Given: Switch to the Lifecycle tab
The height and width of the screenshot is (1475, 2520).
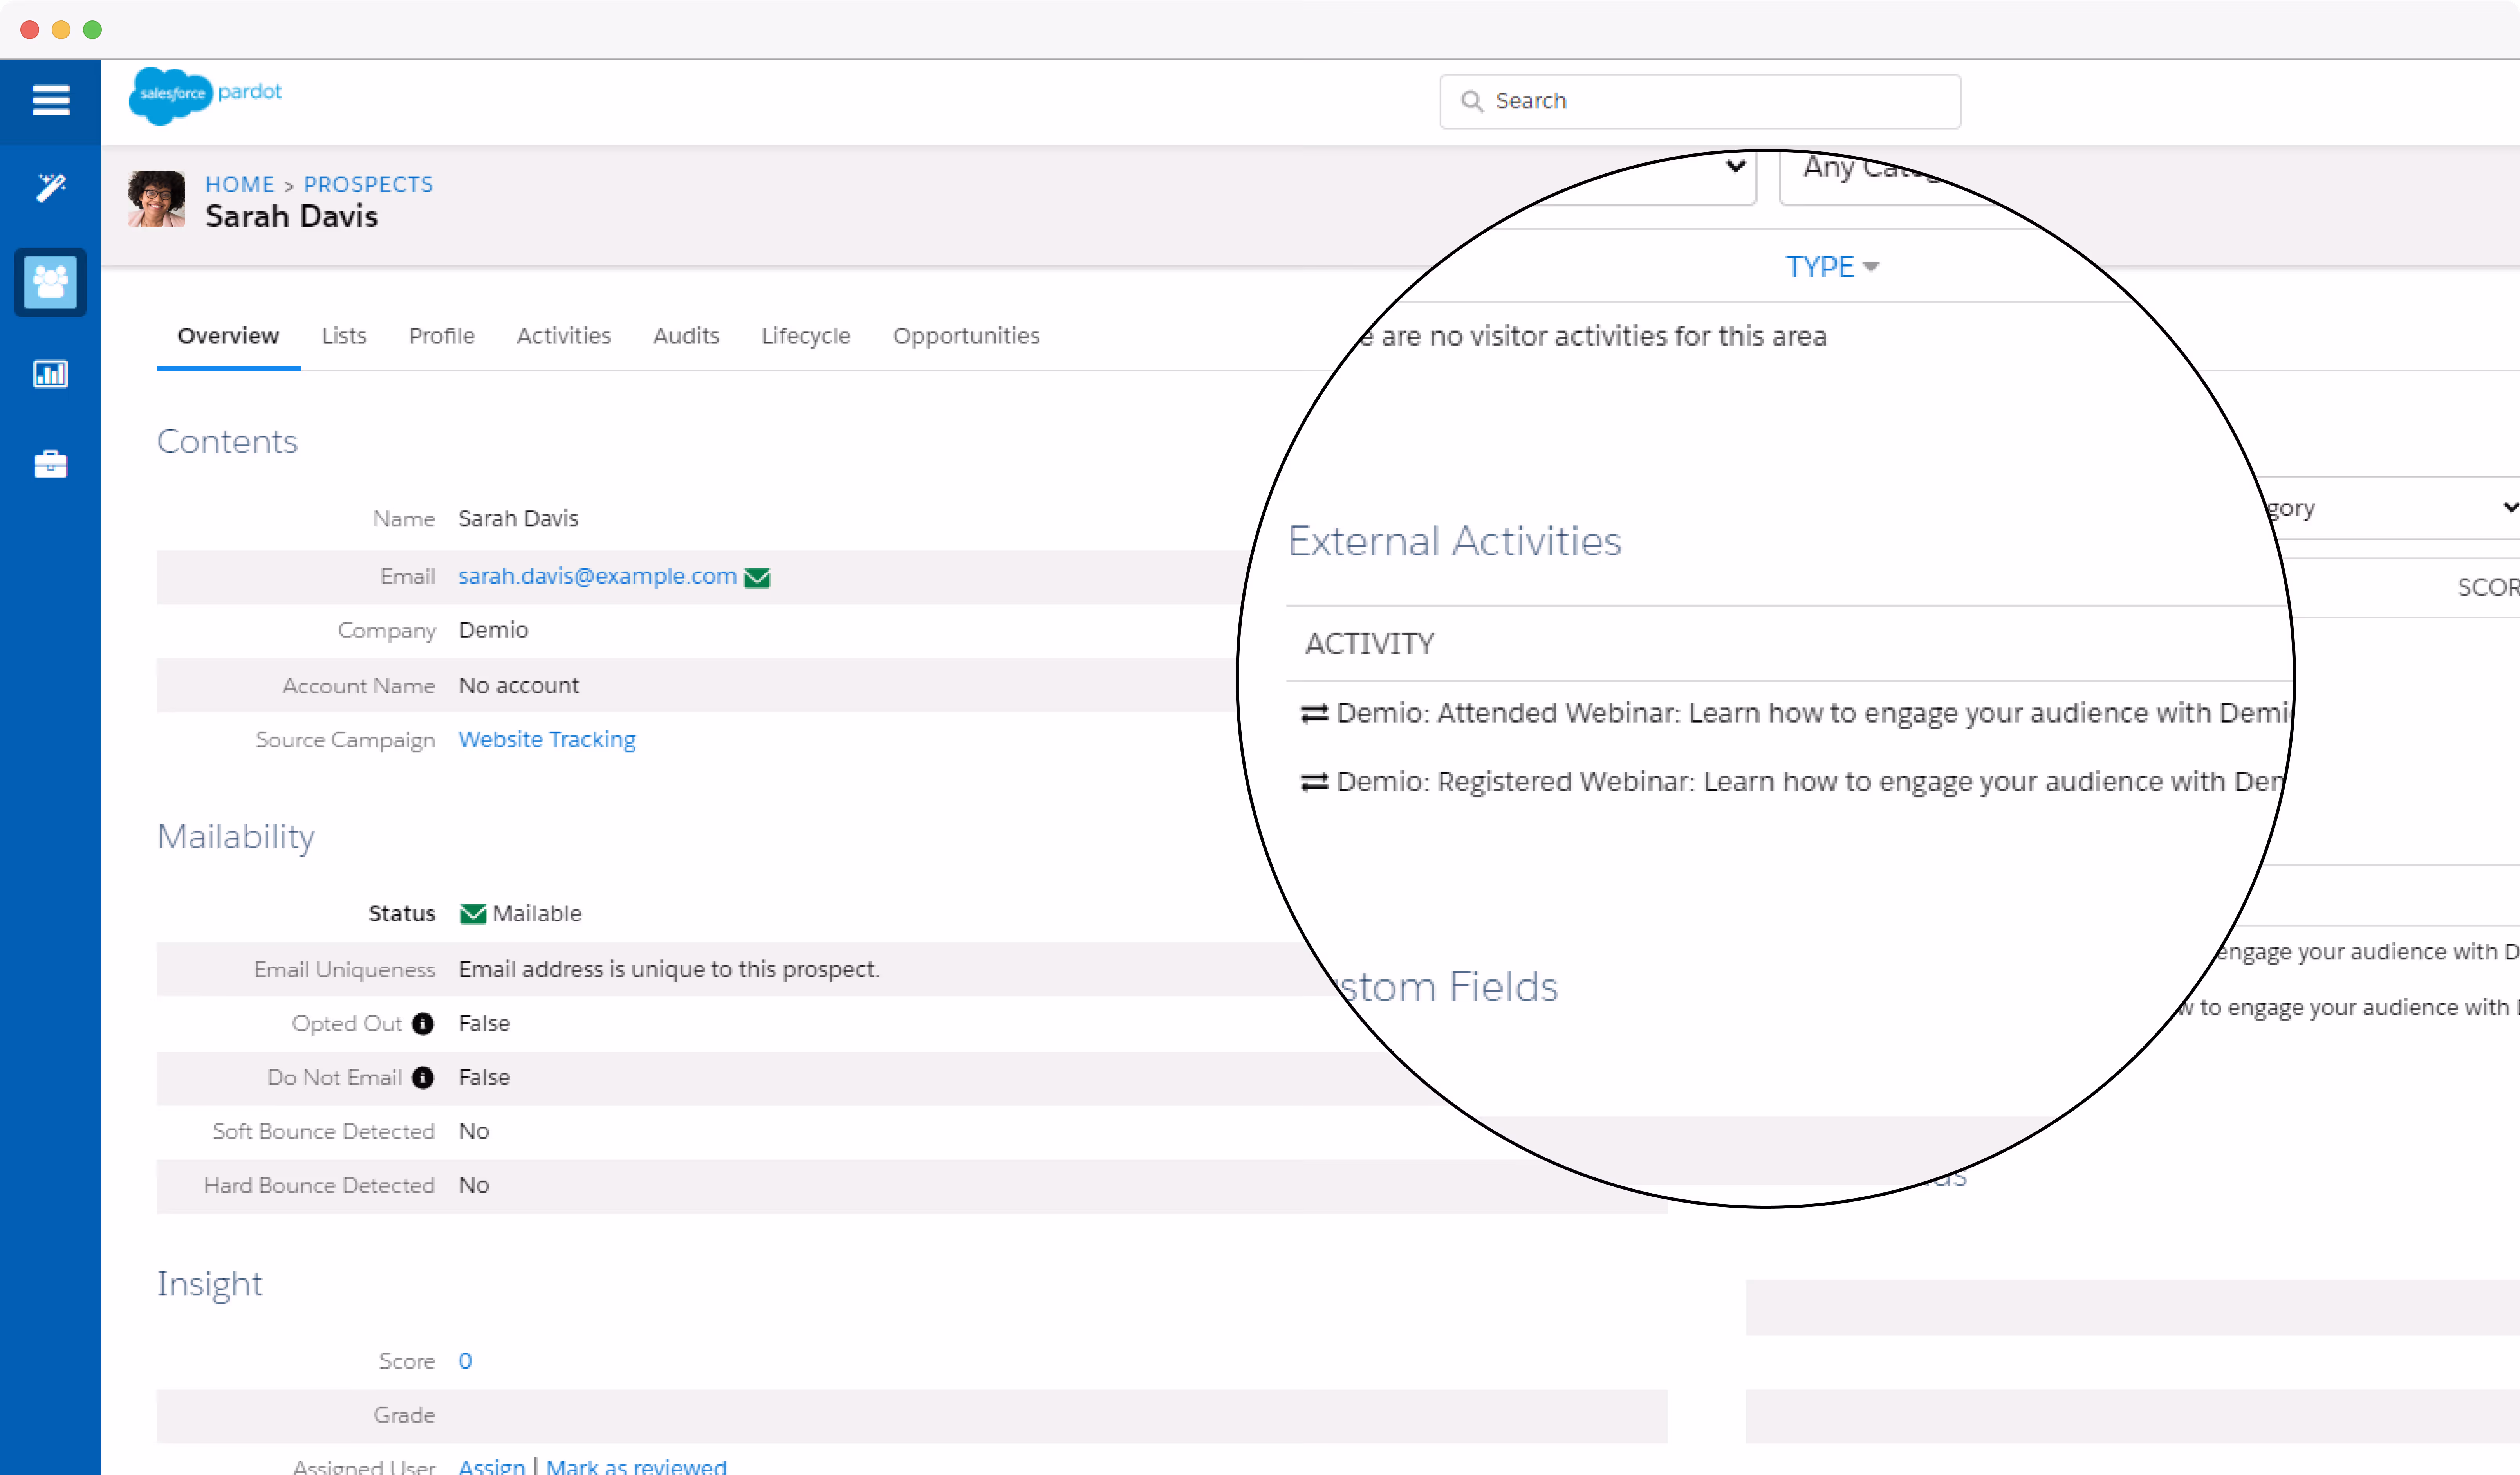Looking at the screenshot, I should tap(805, 336).
